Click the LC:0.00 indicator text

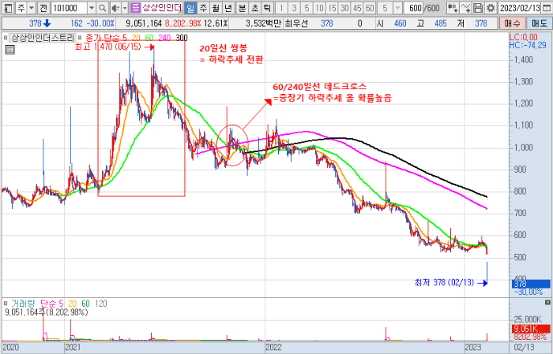523,37
